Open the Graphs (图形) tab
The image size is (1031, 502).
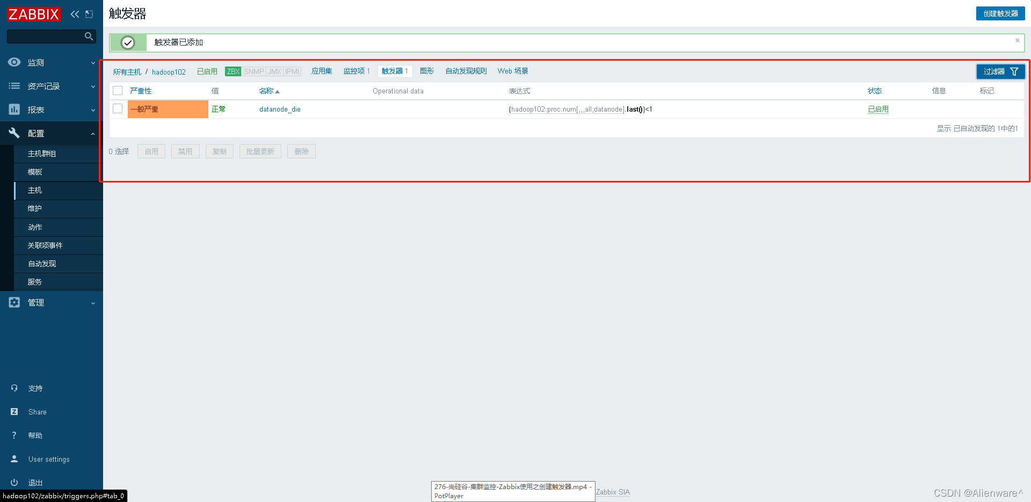click(x=427, y=71)
